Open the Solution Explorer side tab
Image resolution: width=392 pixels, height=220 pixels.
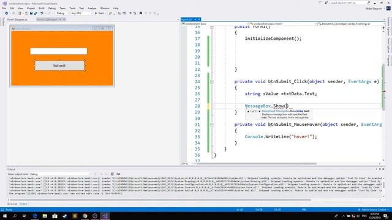(x=388, y=26)
